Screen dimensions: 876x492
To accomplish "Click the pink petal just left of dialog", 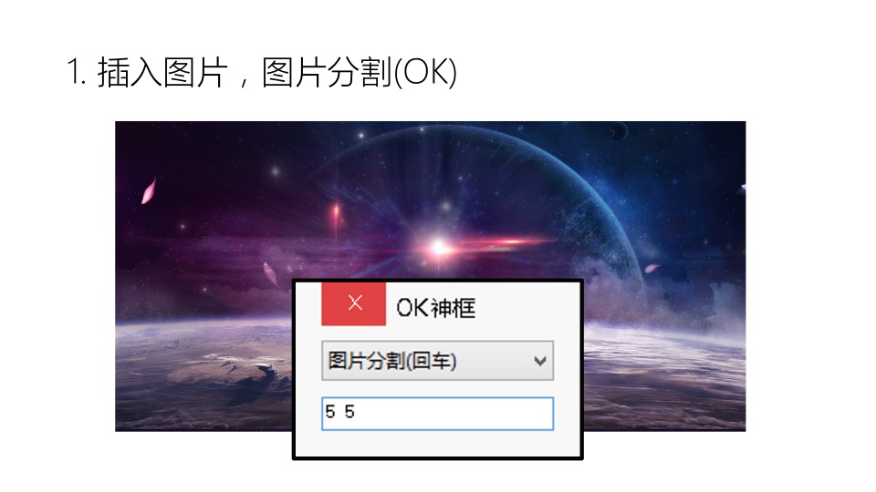I will (271, 274).
